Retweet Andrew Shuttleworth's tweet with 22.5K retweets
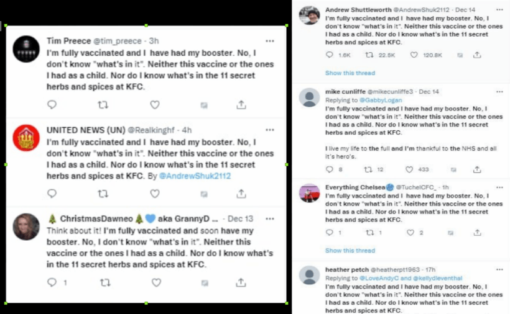 tap(369, 55)
